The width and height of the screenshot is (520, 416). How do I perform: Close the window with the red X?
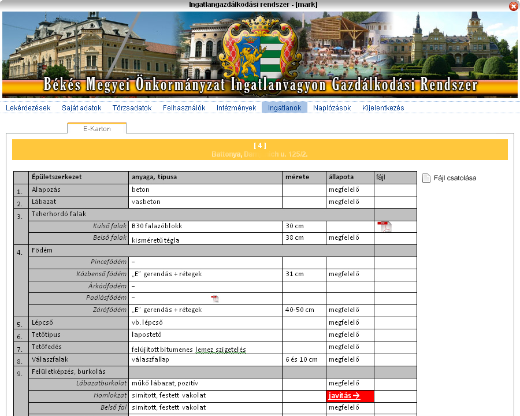tap(514, 6)
